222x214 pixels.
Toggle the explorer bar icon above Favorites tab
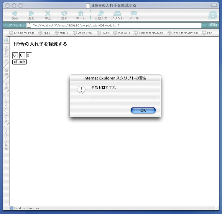coord(6,39)
